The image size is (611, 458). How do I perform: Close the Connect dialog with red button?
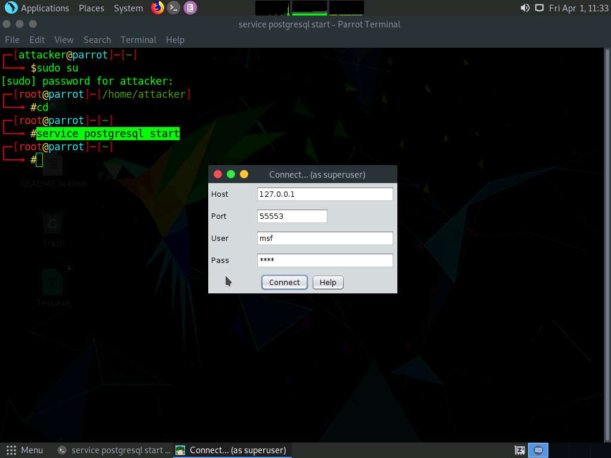click(218, 174)
